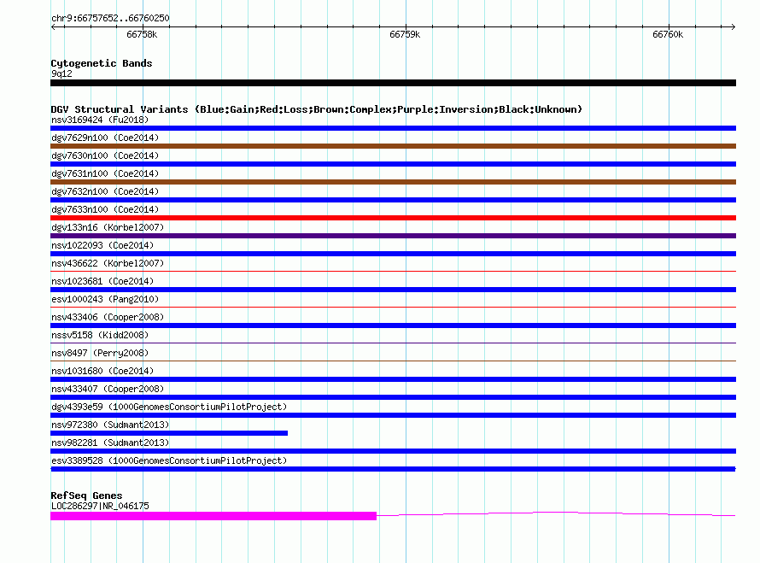Select variant dgv133n16 (Korbel2007) label

point(108,227)
